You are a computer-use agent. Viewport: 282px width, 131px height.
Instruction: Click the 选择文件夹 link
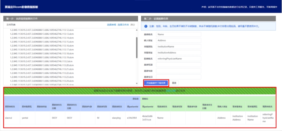tap(123, 25)
